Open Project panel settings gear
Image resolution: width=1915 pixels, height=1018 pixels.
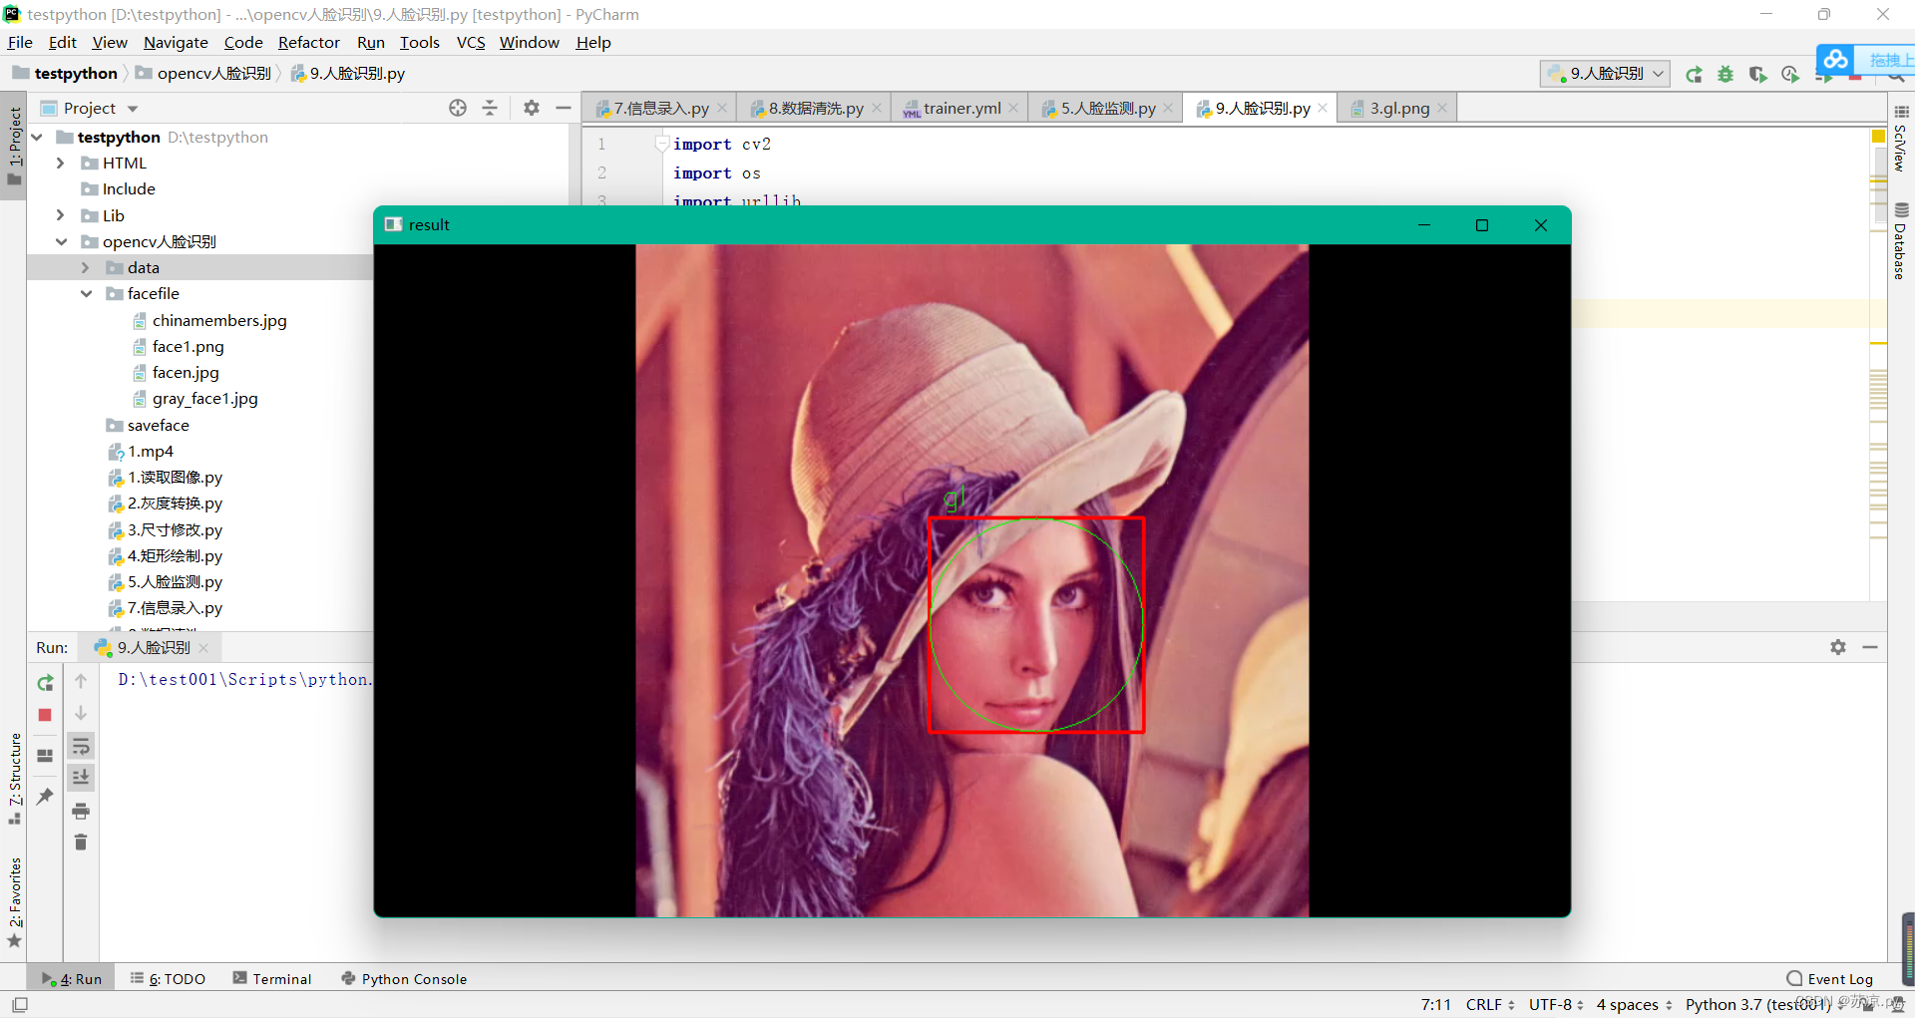(532, 108)
